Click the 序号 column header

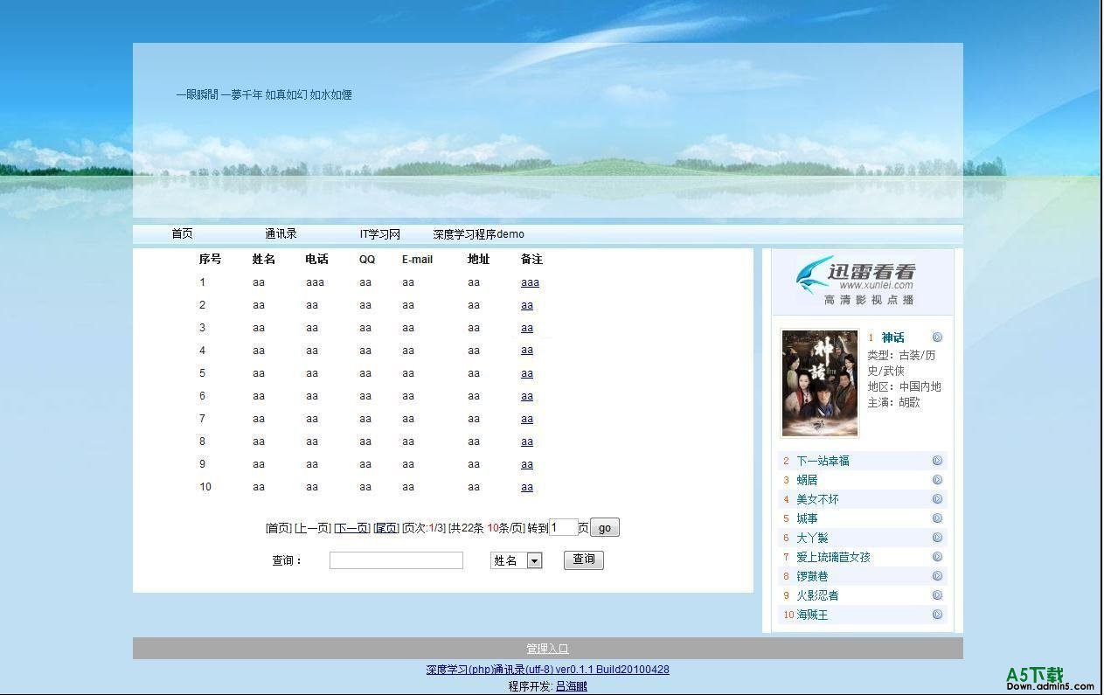[210, 259]
